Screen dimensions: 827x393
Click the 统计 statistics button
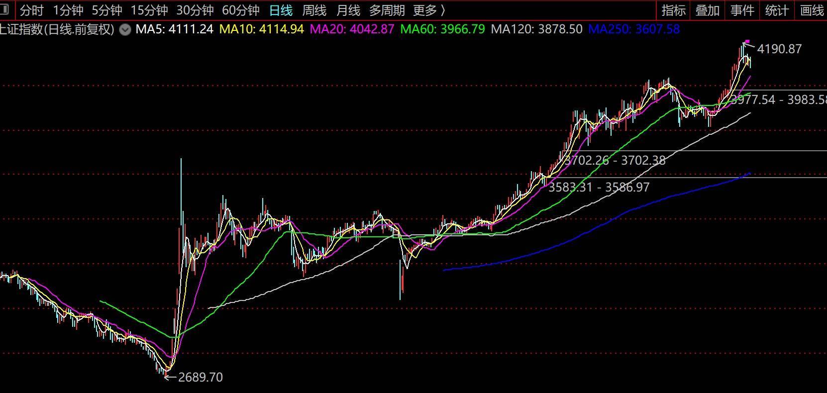(777, 10)
